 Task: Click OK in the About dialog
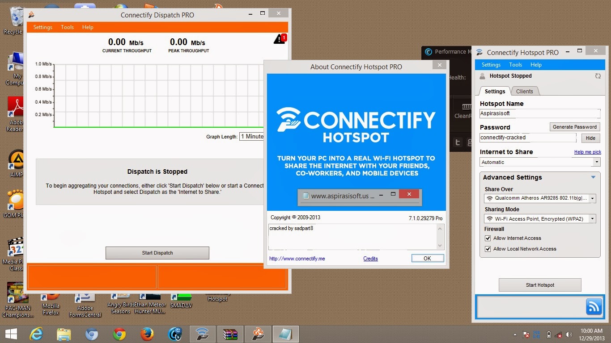(x=427, y=259)
